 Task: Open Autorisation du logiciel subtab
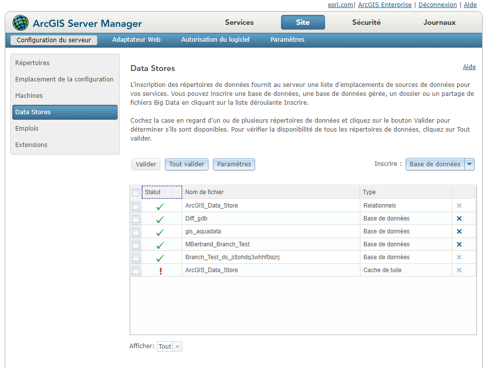(215, 40)
